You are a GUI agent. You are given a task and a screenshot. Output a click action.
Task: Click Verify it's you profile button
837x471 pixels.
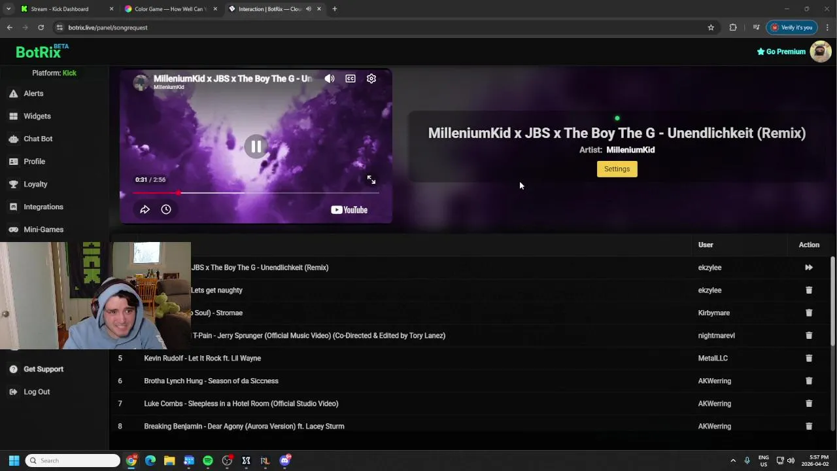(792, 27)
